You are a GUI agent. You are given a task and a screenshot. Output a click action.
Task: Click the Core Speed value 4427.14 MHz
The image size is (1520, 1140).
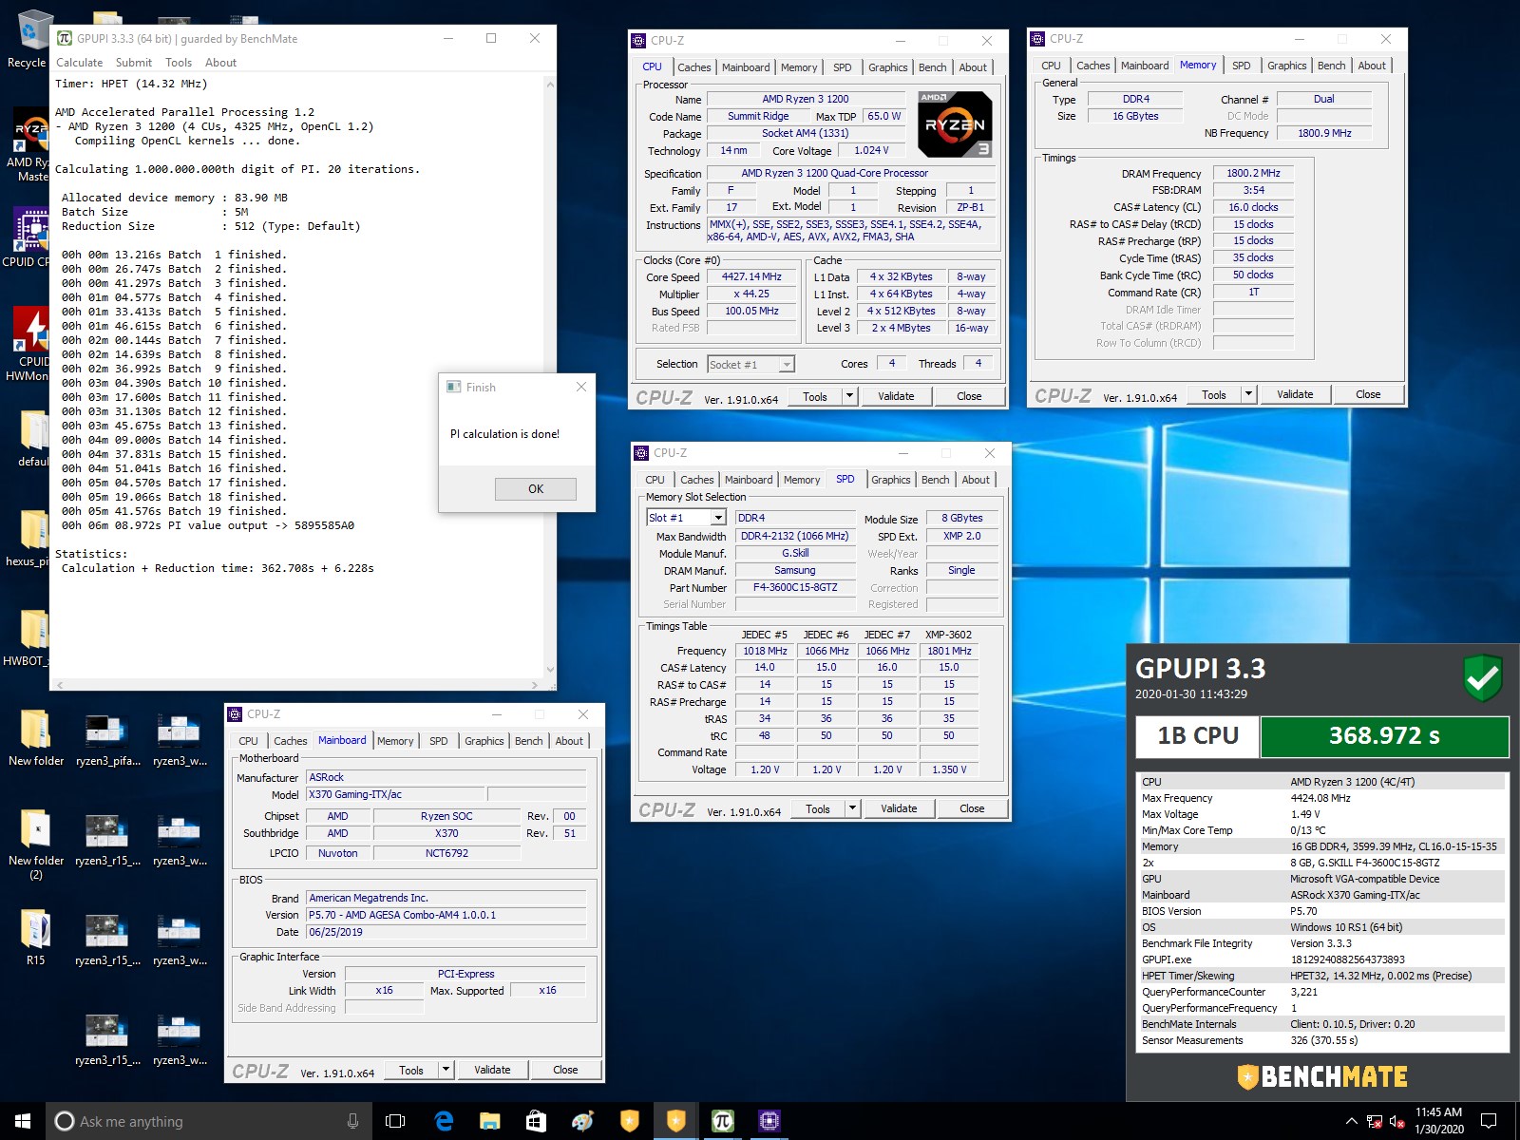(x=751, y=276)
